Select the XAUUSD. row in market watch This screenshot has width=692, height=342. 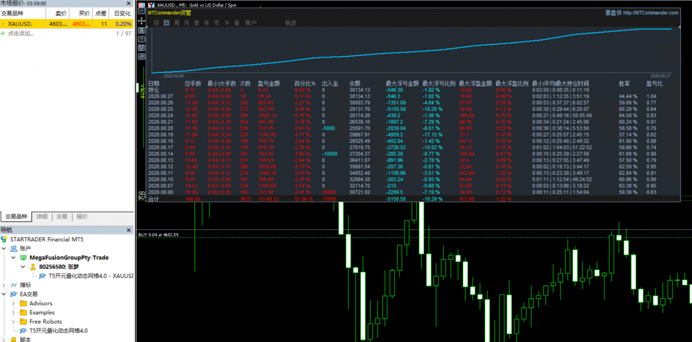coord(66,24)
